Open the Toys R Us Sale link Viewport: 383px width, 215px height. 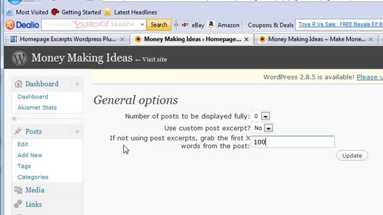tap(341, 24)
